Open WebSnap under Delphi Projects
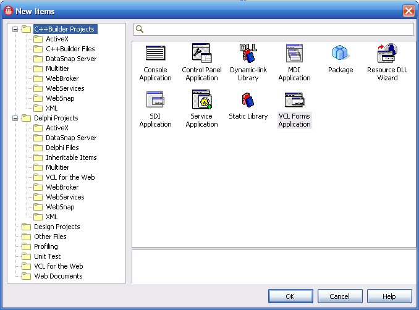 (x=60, y=207)
